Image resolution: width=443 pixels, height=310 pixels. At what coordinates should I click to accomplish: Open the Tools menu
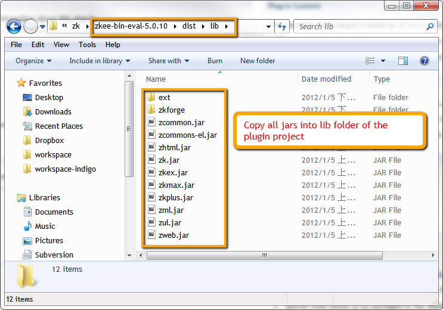(87, 45)
